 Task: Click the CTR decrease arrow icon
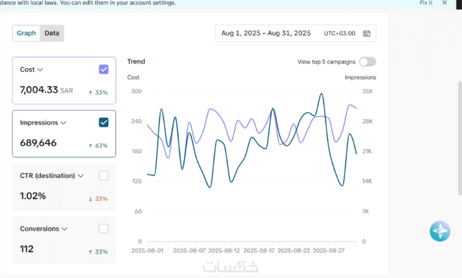91,199
